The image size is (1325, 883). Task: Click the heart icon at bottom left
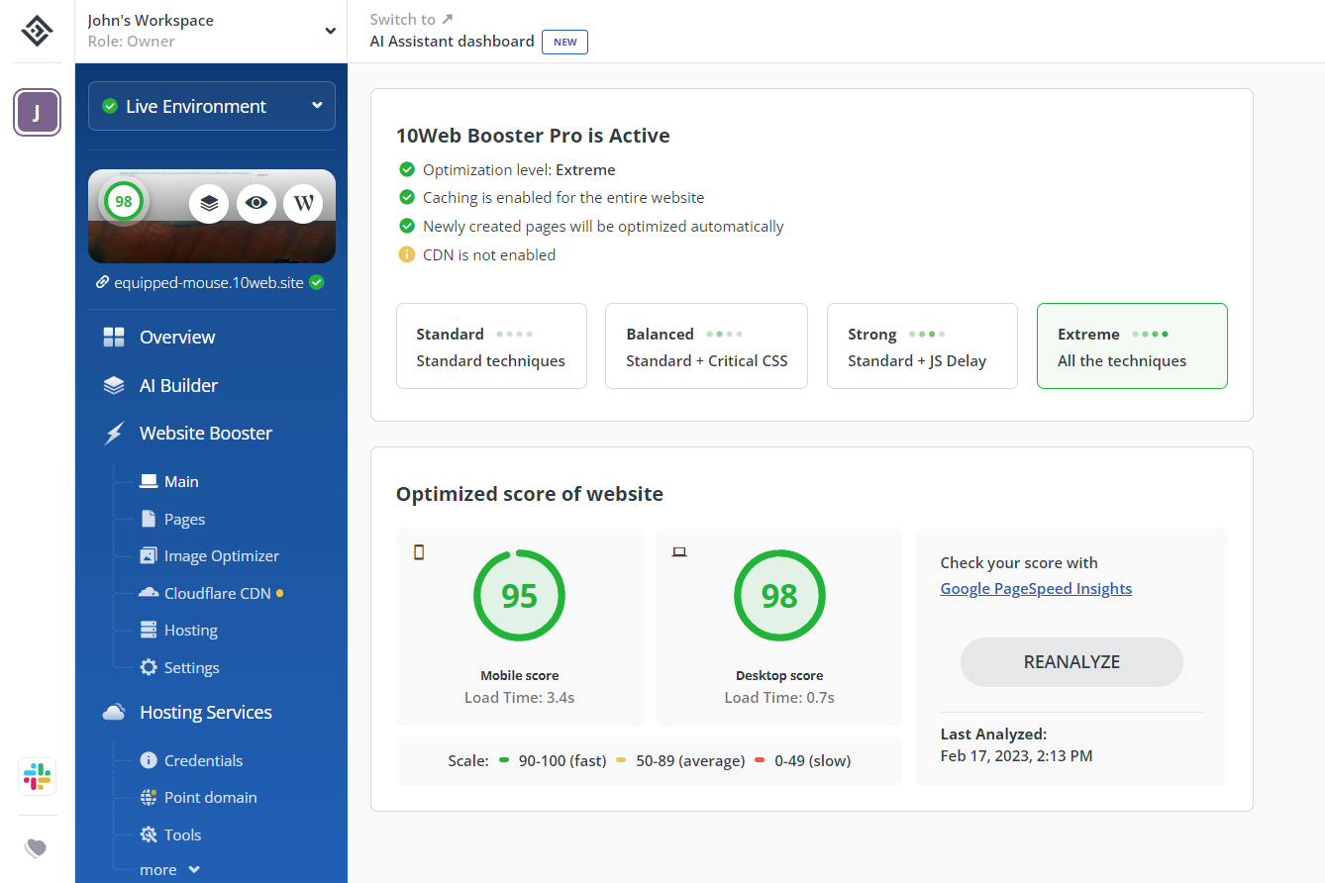37,847
